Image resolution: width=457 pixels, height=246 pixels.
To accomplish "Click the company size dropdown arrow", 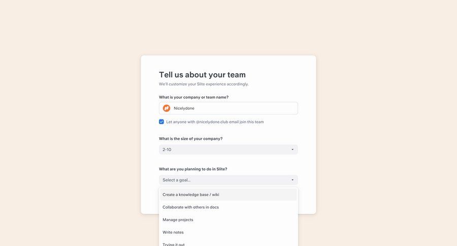I will (x=292, y=149).
